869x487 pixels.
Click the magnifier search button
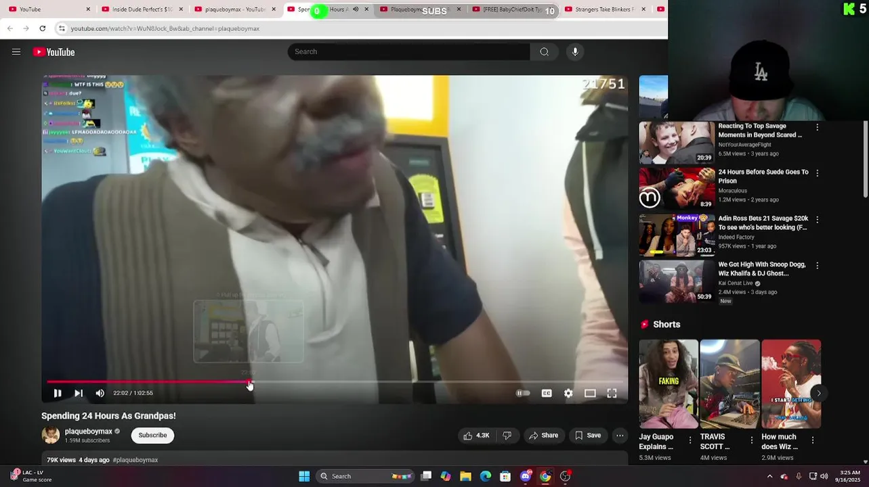tap(544, 51)
